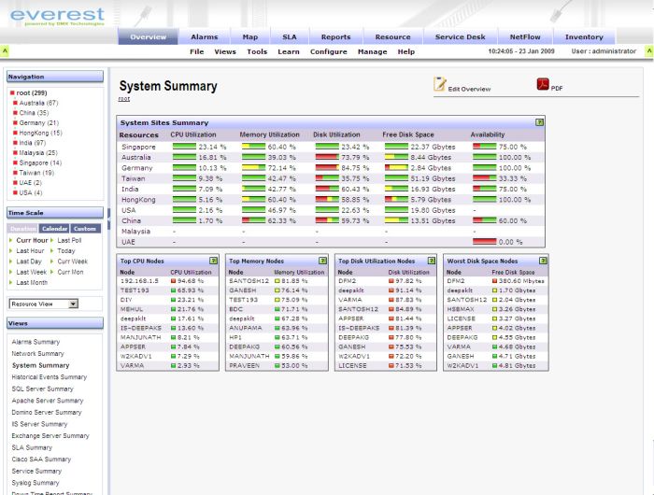Select Germany (21) in the navigation tree
Image resolution: width=654 pixels, height=495 pixels.
point(39,123)
